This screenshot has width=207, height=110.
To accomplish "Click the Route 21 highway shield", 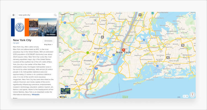I will click(102, 37).
